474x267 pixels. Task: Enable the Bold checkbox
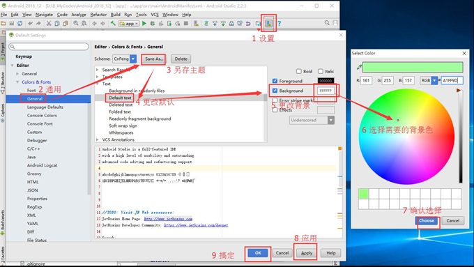click(298, 71)
